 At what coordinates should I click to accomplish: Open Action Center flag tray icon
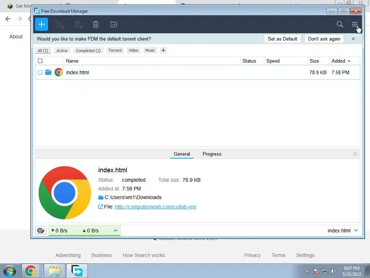point(316,271)
